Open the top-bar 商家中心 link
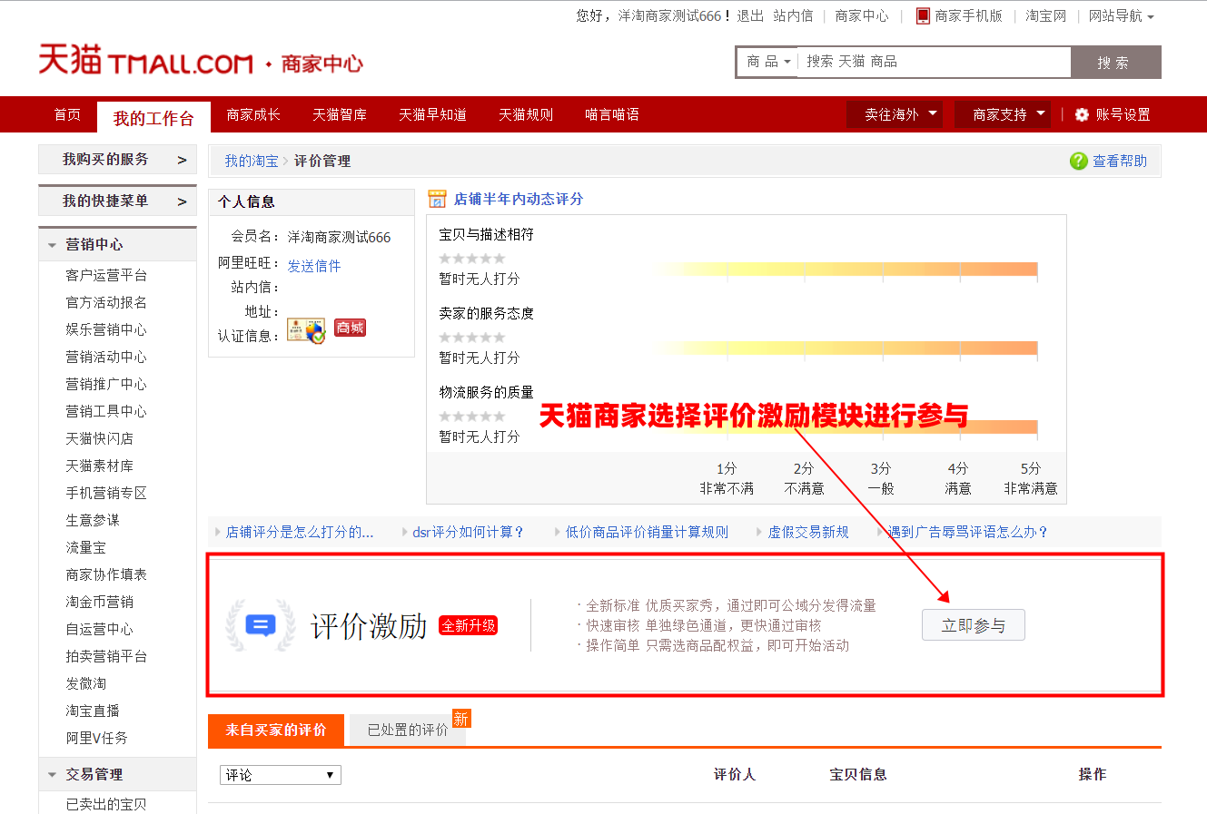Viewport: 1207px width, 814px height. click(x=862, y=15)
